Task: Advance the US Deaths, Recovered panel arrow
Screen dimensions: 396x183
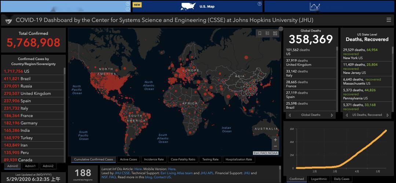Action: (x=388, y=115)
